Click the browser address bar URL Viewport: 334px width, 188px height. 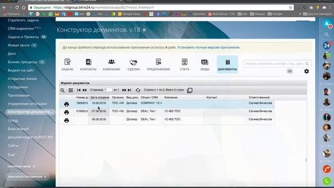[103, 7]
